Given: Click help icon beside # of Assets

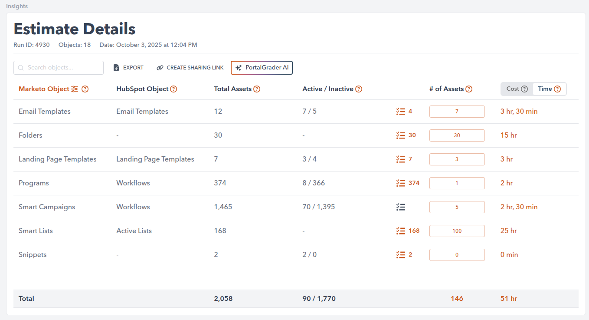Looking at the screenshot, I should point(469,89).
